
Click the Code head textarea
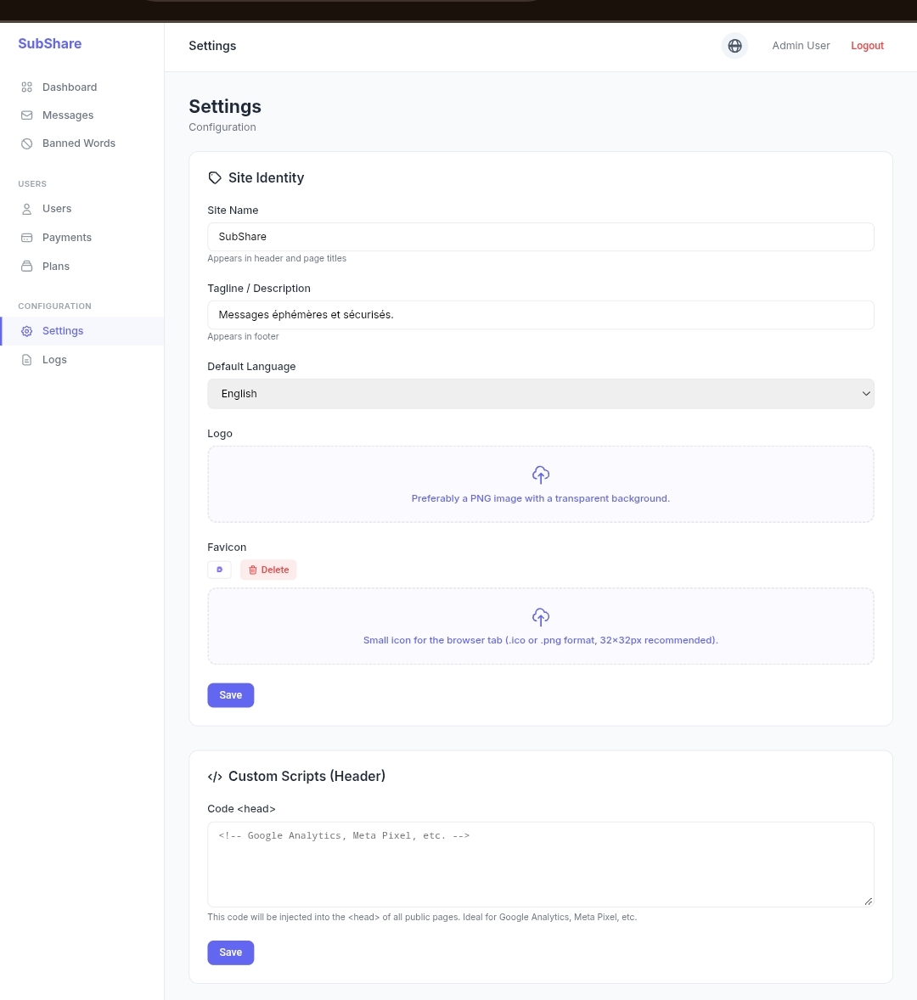point(541,864)
